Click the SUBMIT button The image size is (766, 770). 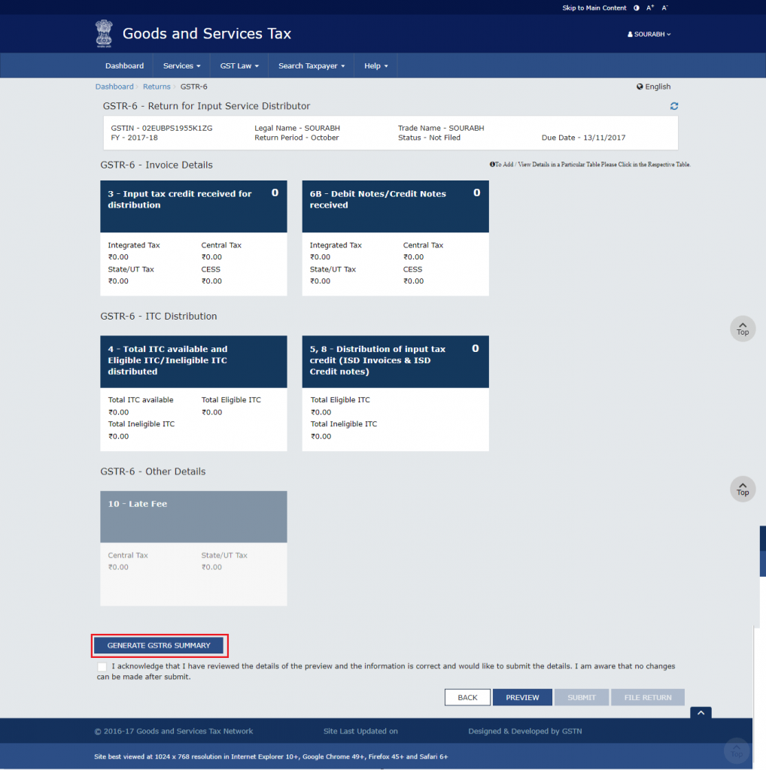(x=581, y=697)
